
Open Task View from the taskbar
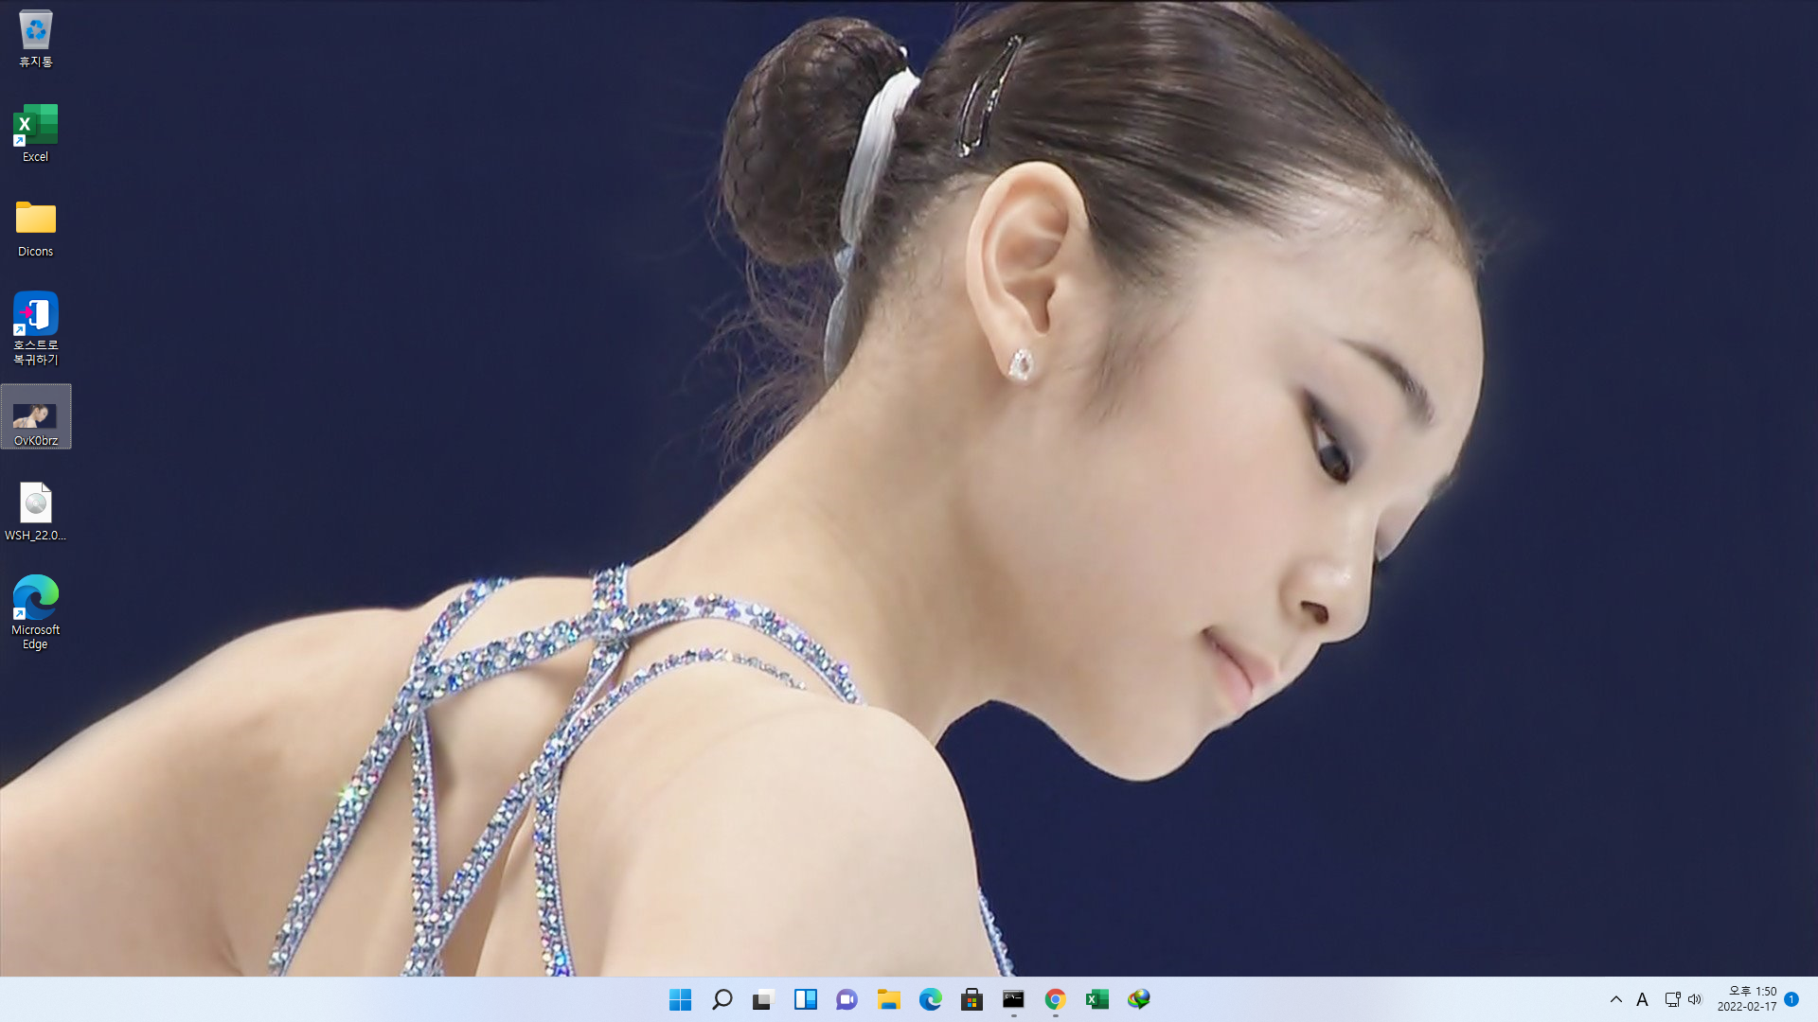(x=763, y=999)
